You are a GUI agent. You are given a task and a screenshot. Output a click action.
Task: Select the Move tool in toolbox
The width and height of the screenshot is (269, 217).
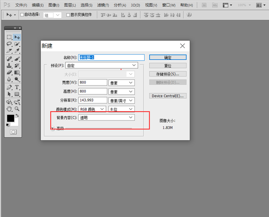coord(17,37)
